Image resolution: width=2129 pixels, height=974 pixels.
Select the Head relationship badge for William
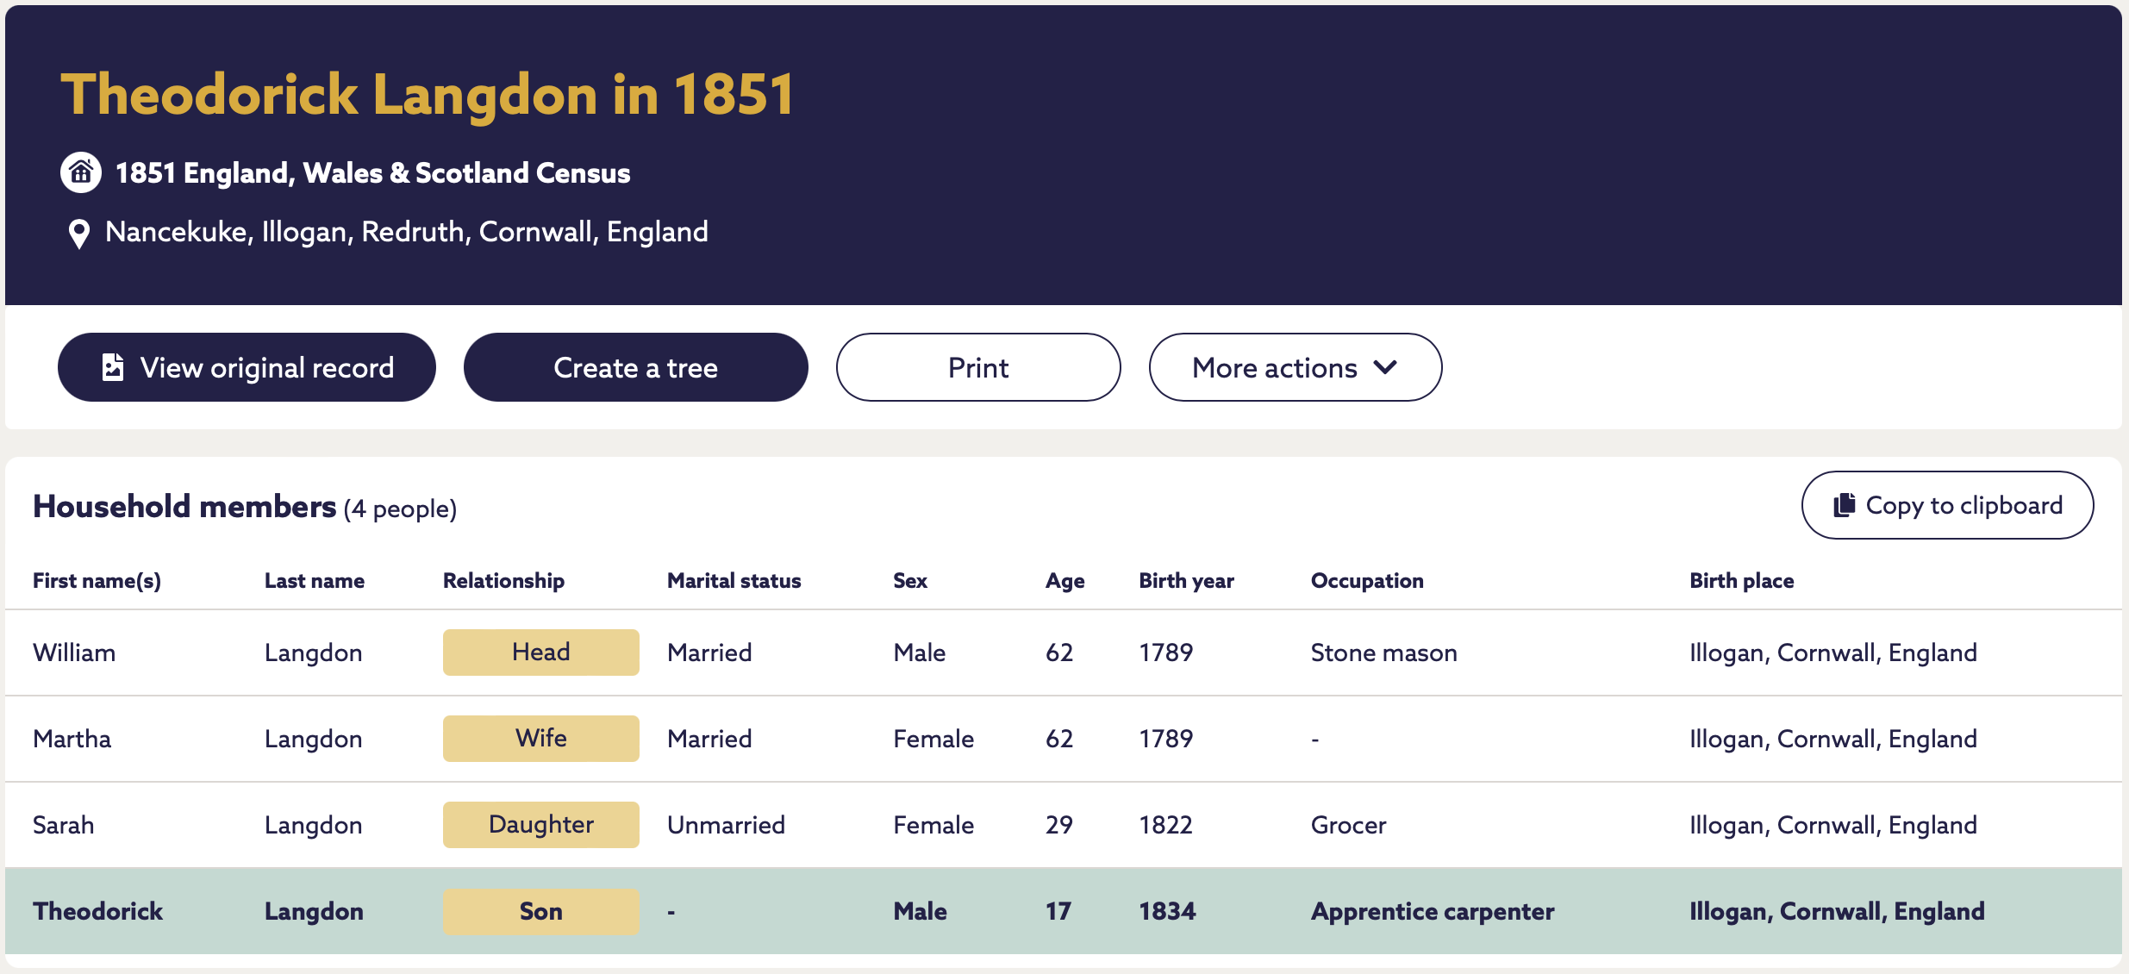tap(540, 652)
